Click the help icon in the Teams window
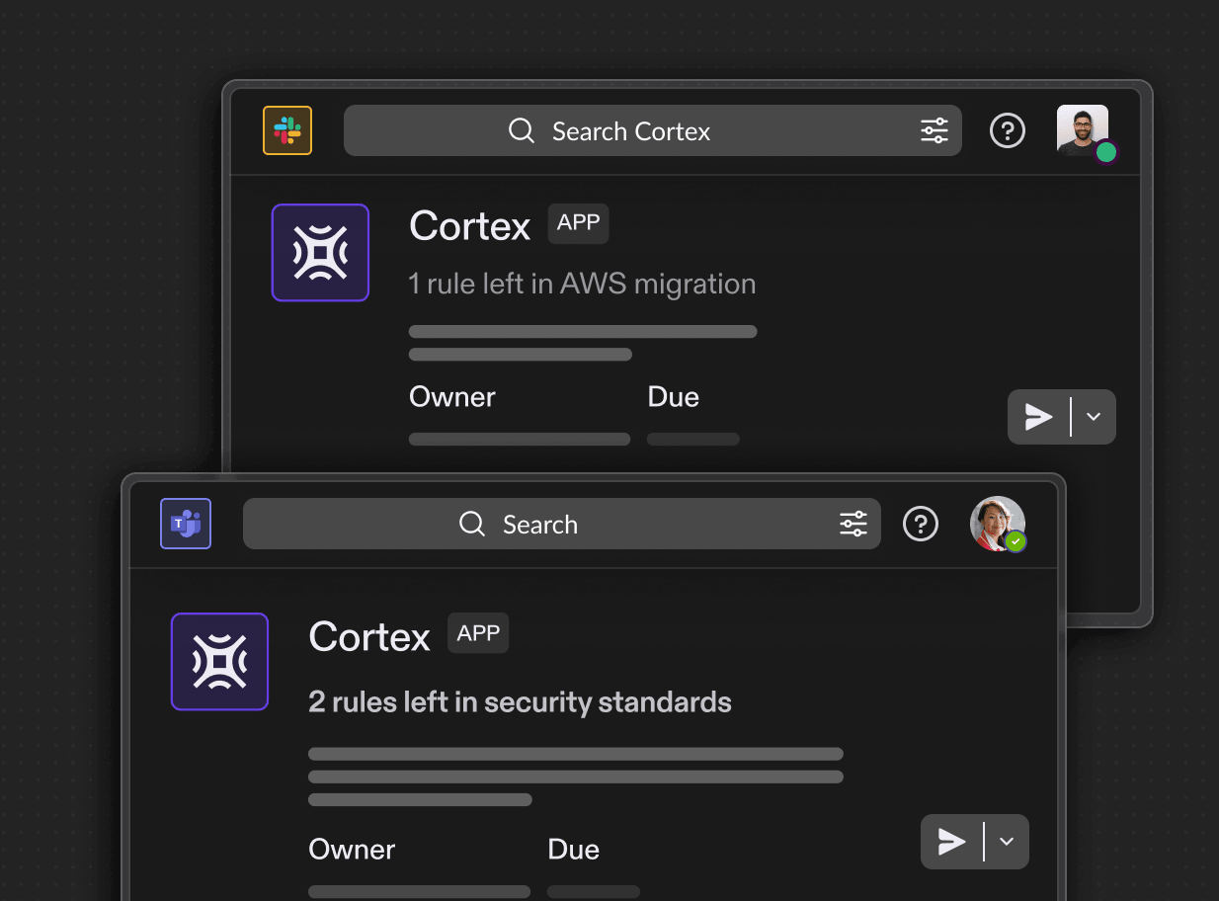The height and width of the screenshot is (901, 1219). pyautogui.click(x=920, y=524)
